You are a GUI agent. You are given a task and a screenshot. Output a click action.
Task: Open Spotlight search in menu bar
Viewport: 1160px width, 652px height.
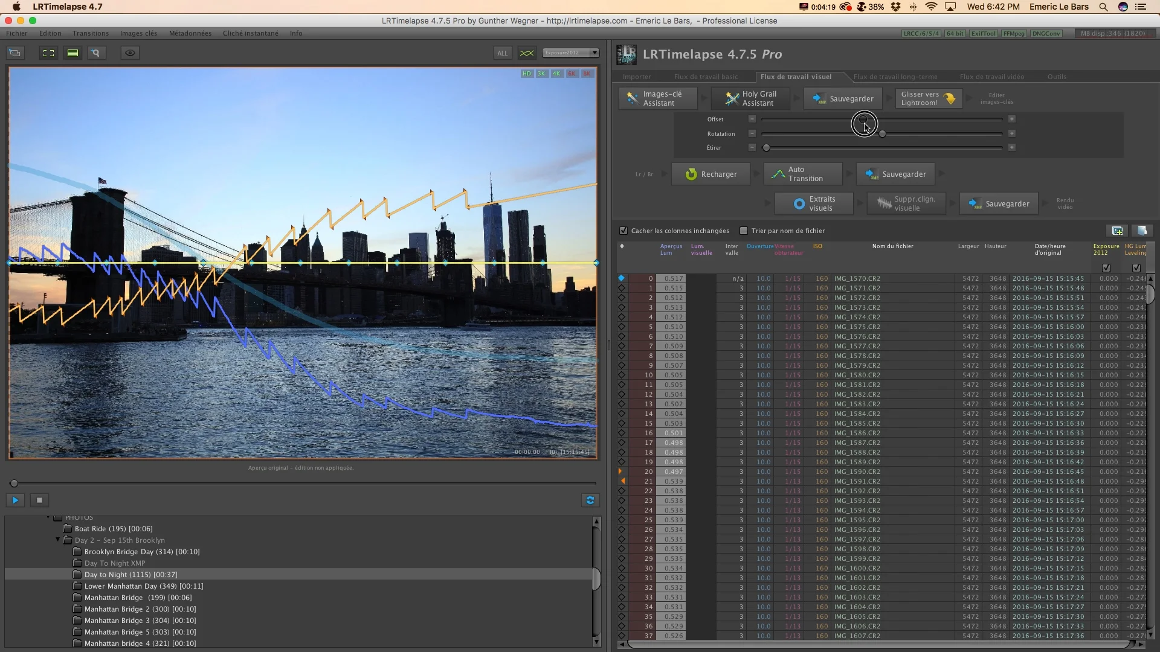coord(1103,7)
